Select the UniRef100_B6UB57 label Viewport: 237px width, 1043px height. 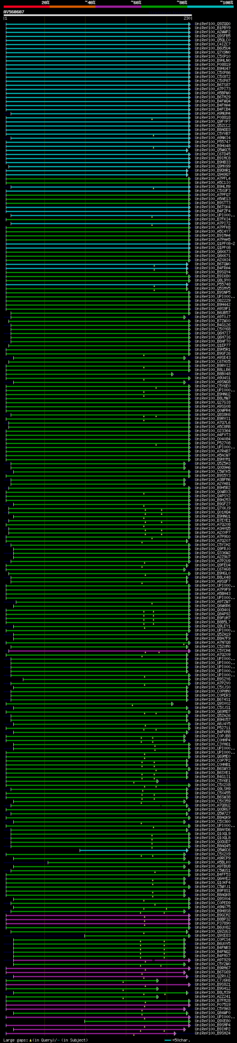[x=213, y=313]
